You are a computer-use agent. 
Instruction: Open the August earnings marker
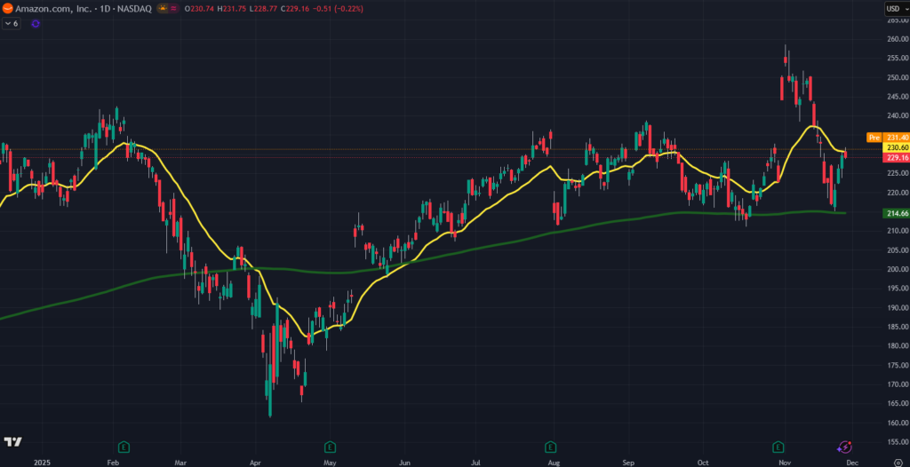[551, 446]
